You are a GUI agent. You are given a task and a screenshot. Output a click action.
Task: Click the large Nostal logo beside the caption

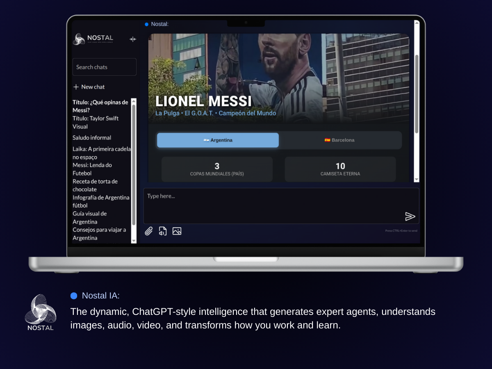pos(40,312)
